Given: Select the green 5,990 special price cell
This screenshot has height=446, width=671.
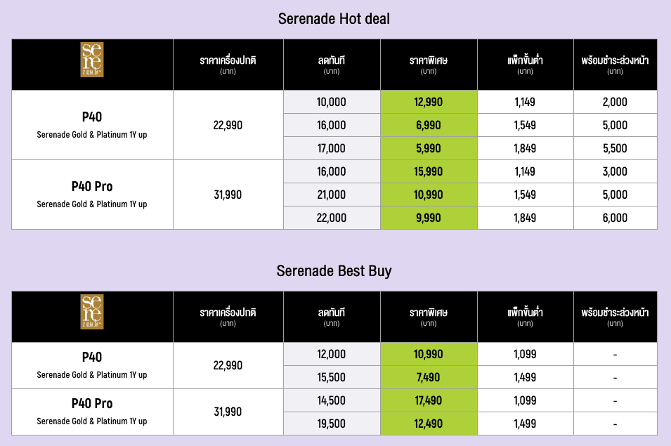Looking at the screenshot, I should click(x=429, y=148).
